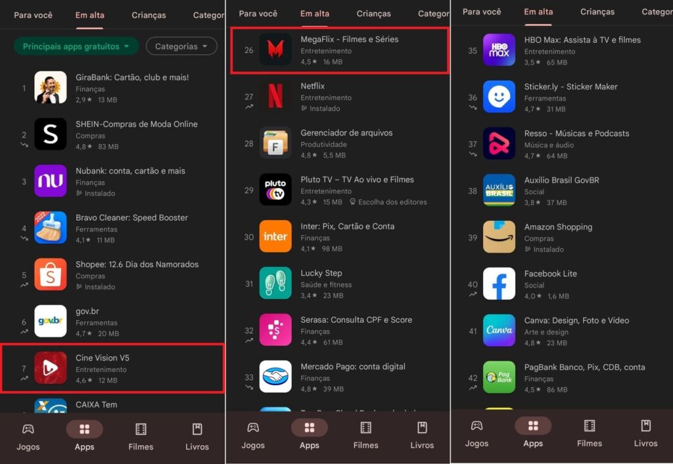
Task: Tap 'HBO Max: Assista à TV e filmes'
Action: click(582, 40)
